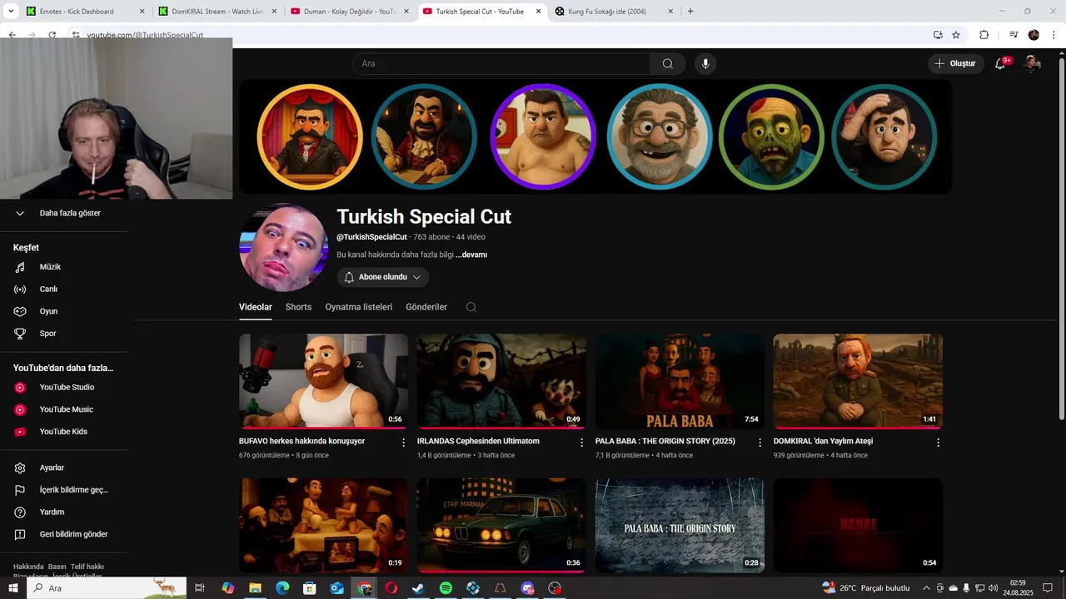Open browser extensions puzzle icon
Viewport: 1066px width, 599px height.
(x=984, y=35)
